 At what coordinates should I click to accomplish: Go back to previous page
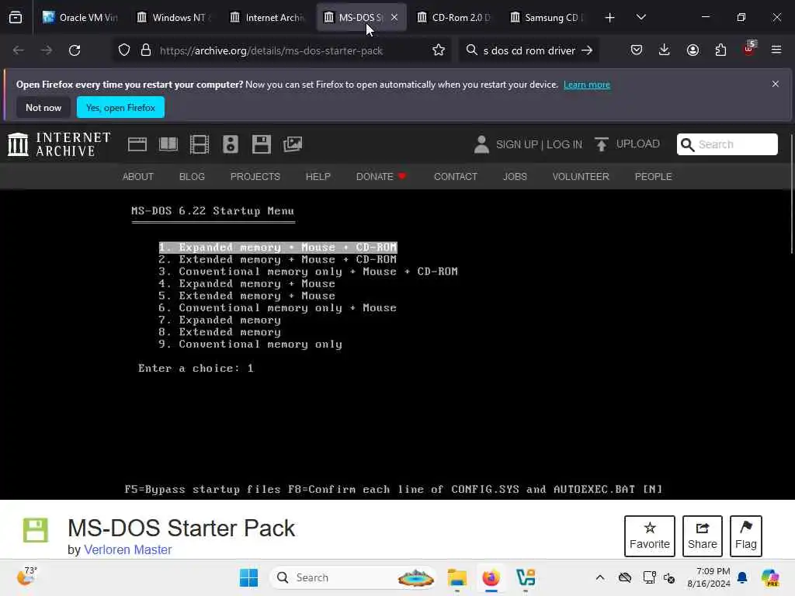point(19,50)
